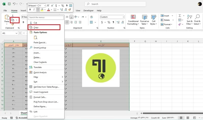Expand the Name Box dropdown arrow
203x120 pixels.
(x=16, y=33)
